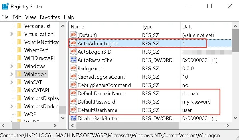The width and height of the screenshot is (239, 140).
Task: Click the tree pane scroll left arrow
Action: click(3, 125)
